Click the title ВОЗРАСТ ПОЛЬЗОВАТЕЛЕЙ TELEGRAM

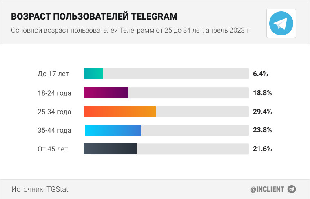coord(94,17)
